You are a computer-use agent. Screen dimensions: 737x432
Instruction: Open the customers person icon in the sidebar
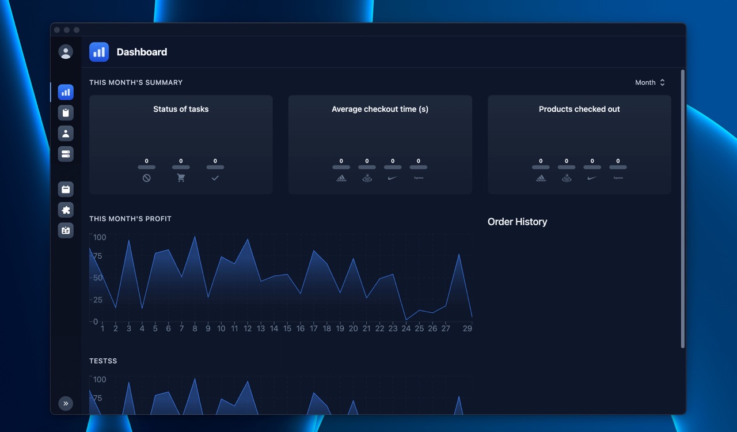coord(66,133)
